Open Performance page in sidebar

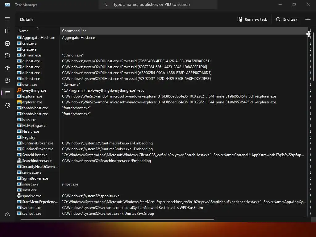coord(7,44)
